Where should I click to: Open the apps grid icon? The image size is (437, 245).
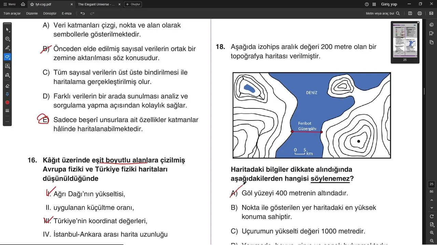point(374,4)
